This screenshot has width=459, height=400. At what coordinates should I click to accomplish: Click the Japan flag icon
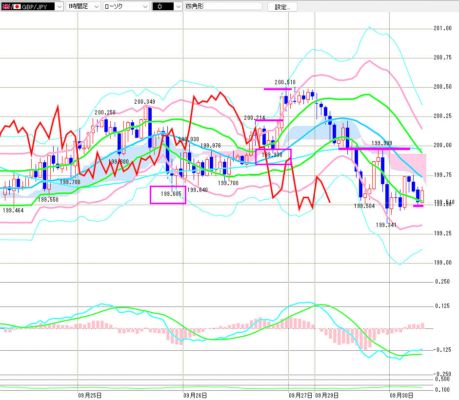(x=17, y=7)
